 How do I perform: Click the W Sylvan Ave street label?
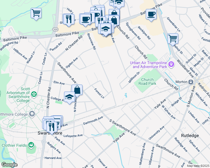[x=168, y=112]
